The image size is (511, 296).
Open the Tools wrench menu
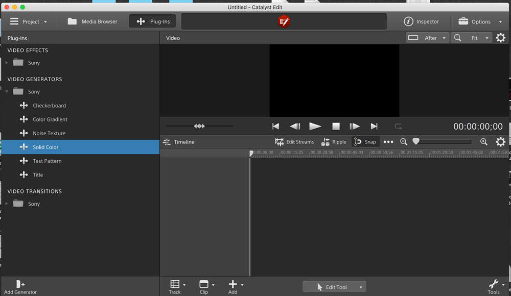click(x=496, y=287)
